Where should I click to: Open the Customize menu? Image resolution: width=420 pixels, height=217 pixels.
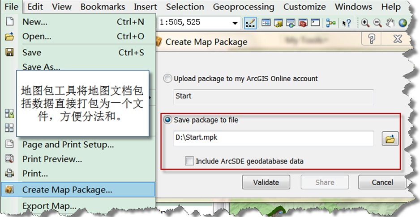point(304,7)
